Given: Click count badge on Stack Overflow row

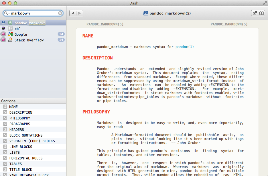Looking at the screenshot, I should tap(61, 40).
